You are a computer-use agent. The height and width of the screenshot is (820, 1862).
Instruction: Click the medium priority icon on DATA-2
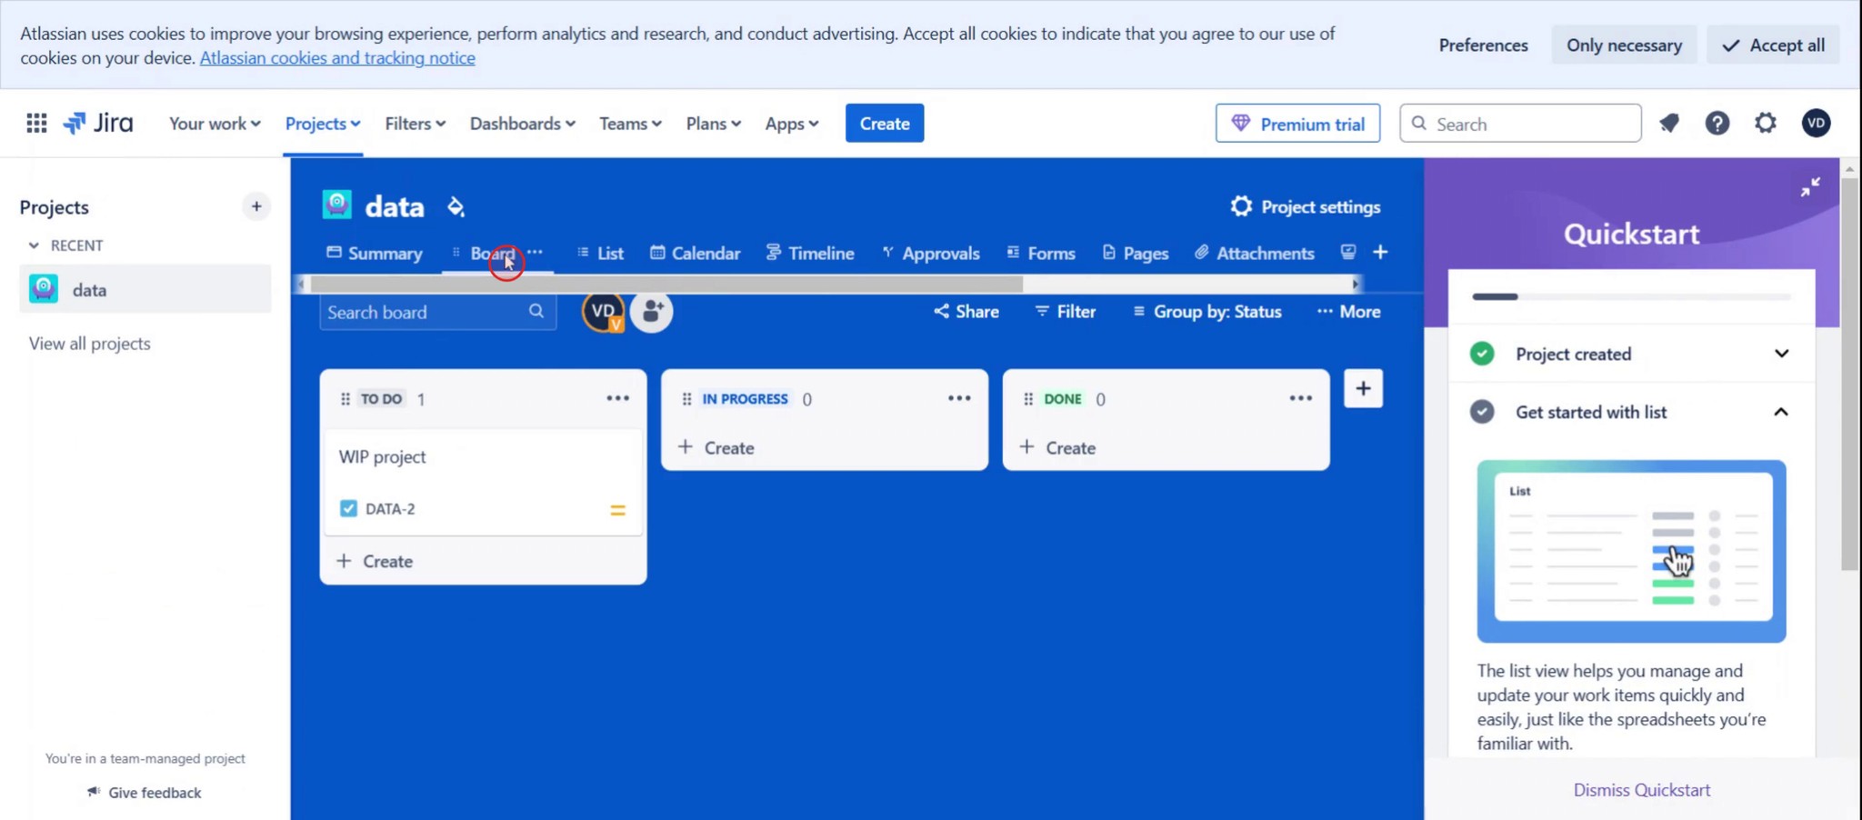[x=618, y=509]
